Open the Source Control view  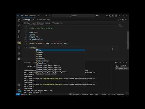19,31
